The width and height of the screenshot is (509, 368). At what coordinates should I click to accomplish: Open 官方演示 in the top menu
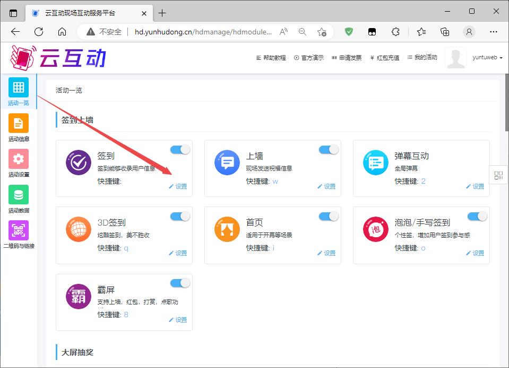(309, 58)
